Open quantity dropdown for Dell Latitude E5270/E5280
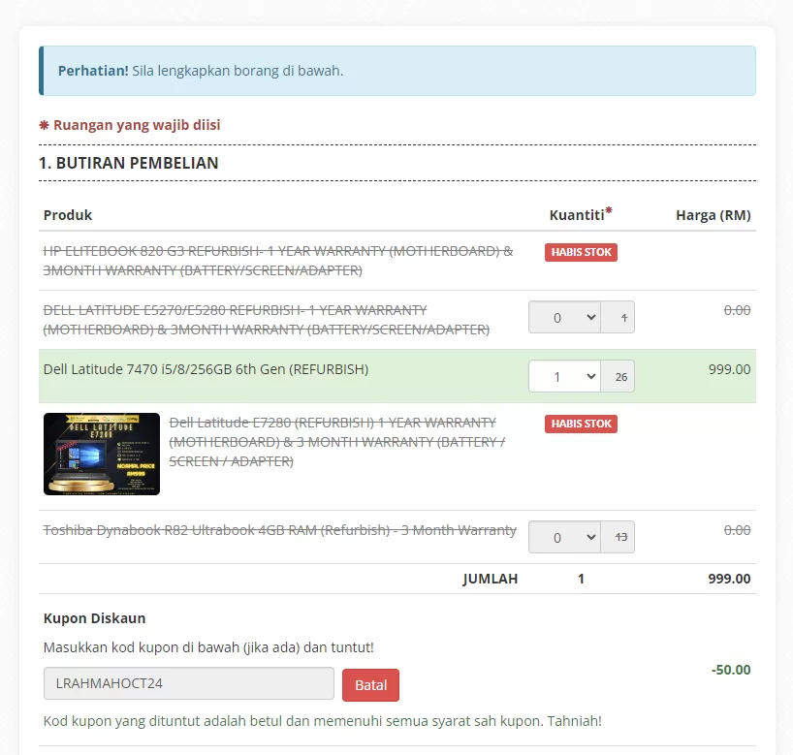Screen dimensions: 793x755 (x=564, y=317)
